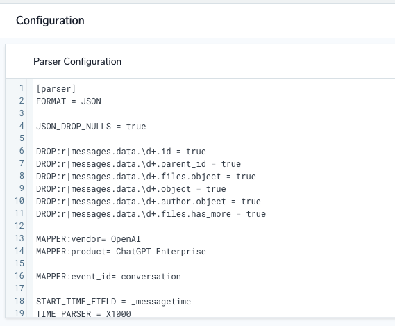This screenshot has height=326, width=395.
Task: Click line number 1 in gutter
Action: (22, 88)
